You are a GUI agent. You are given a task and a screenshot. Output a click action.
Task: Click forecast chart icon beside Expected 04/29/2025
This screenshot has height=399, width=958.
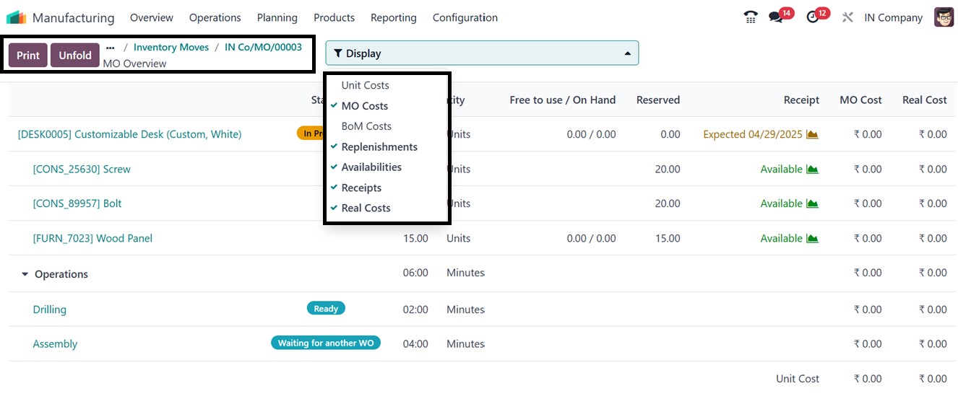point(812,135)
